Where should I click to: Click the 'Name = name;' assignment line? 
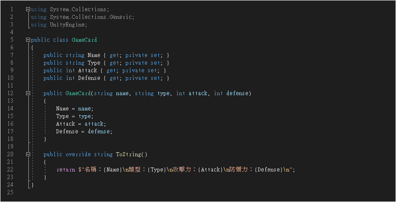[x=75, y=109]
